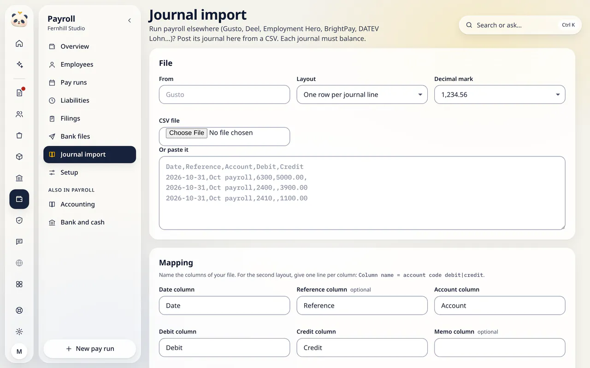590x368 pixels.
Task: Toggle the sun theme icon
Action: coord(19,332)
